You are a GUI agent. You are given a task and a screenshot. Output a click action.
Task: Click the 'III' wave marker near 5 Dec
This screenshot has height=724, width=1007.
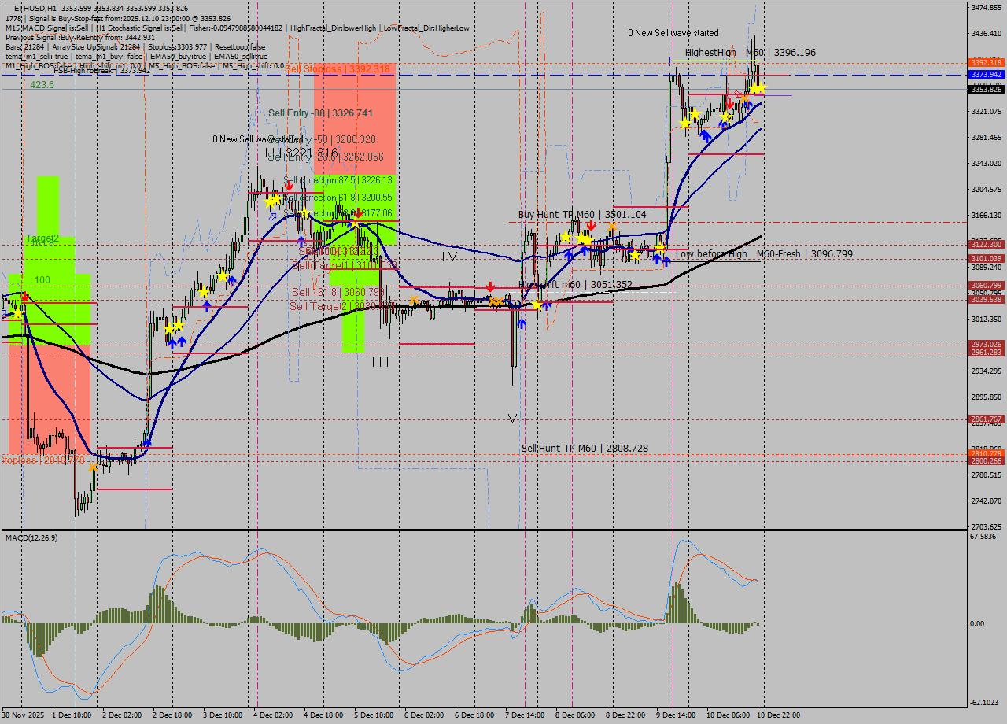(x=380, y=362)
